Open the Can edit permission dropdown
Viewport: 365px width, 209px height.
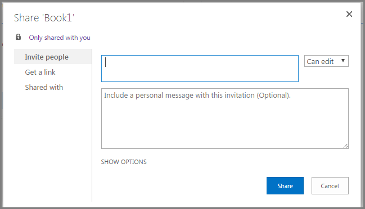tap(326, 61)
